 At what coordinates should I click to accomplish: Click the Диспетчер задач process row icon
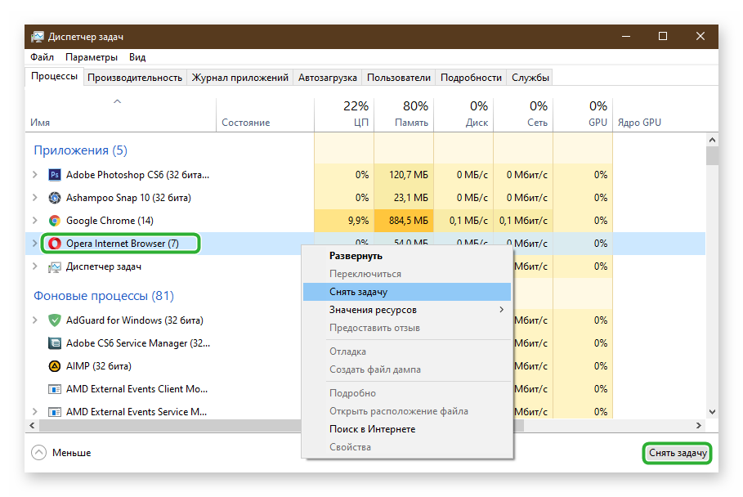click(x=55, y=266)
